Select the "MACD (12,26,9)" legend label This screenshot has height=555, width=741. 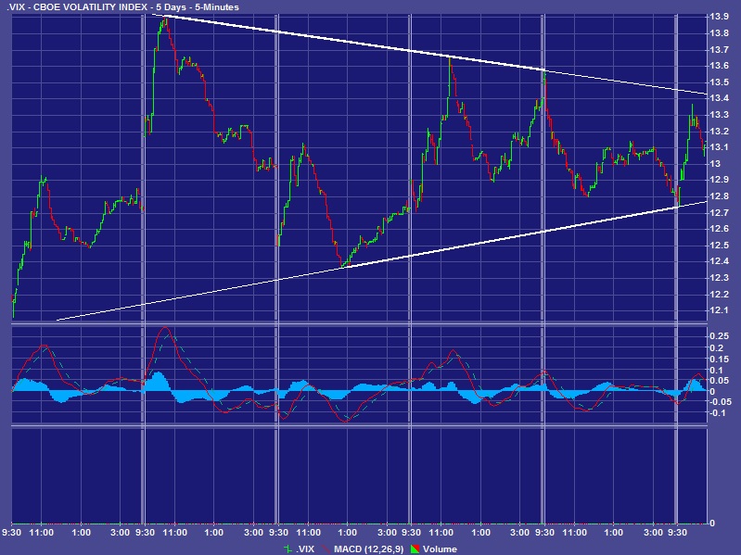click(368, 549)
